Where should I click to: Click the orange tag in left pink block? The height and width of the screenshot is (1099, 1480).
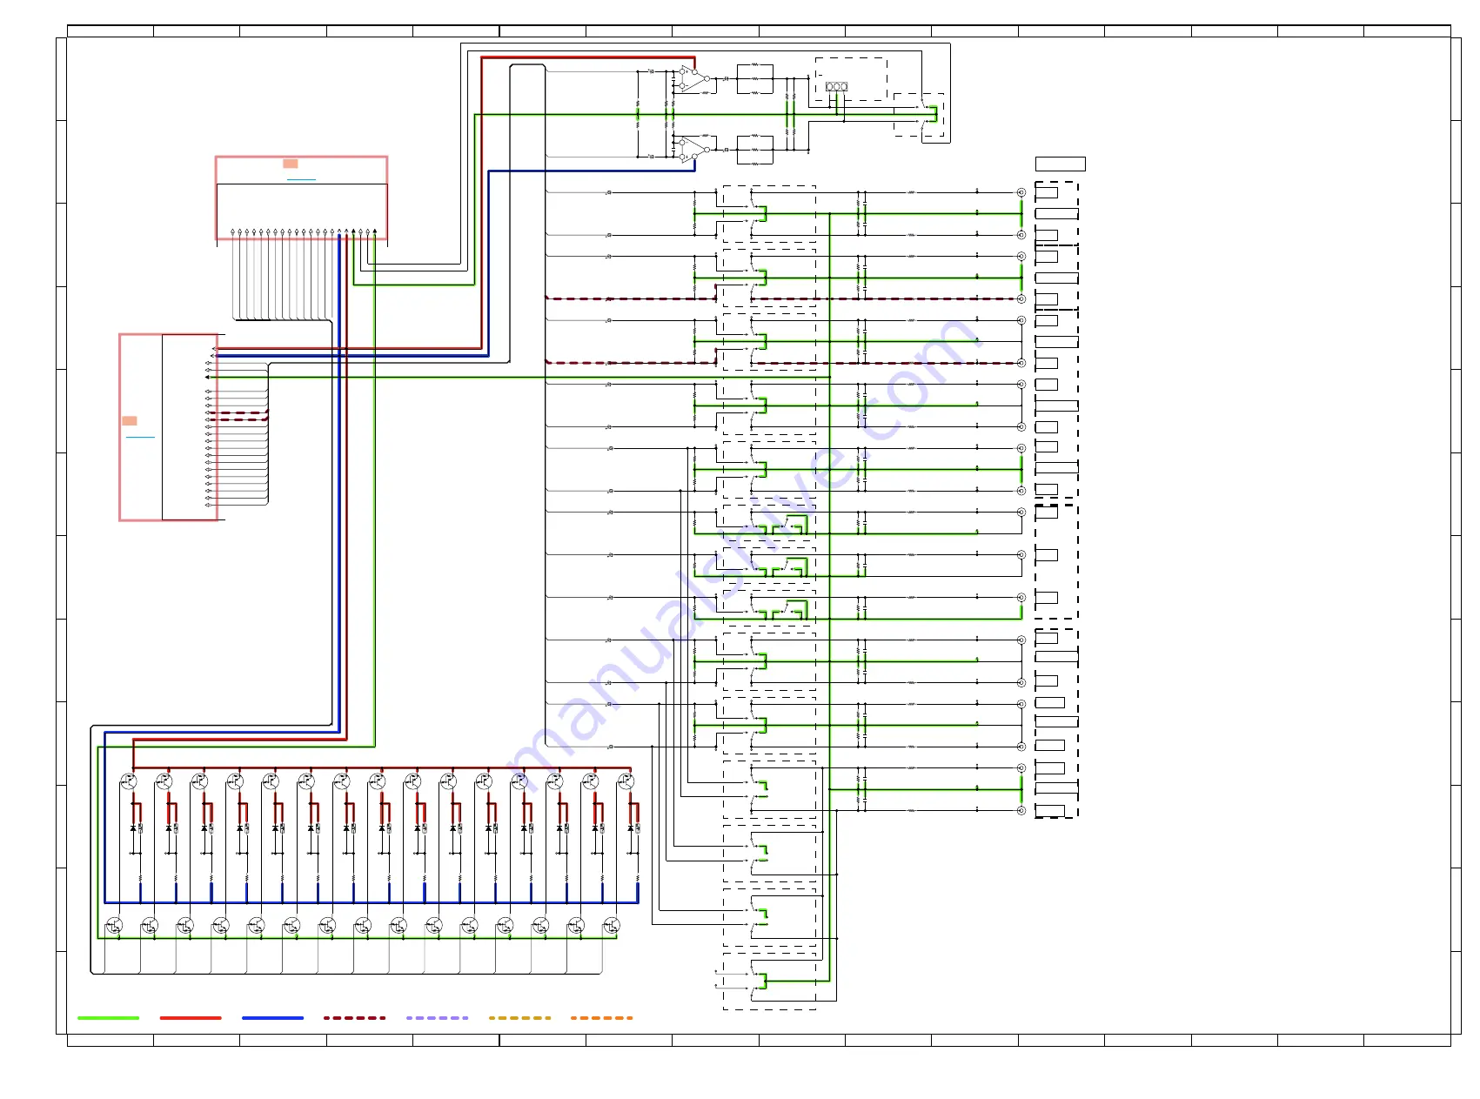coord(129,421)
